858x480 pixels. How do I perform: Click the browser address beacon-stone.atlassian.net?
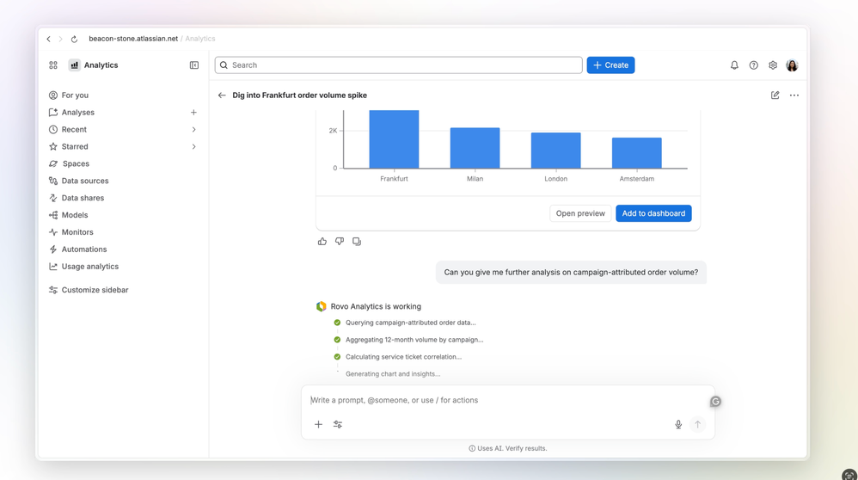pyautogui.click(x=133, y=39)
